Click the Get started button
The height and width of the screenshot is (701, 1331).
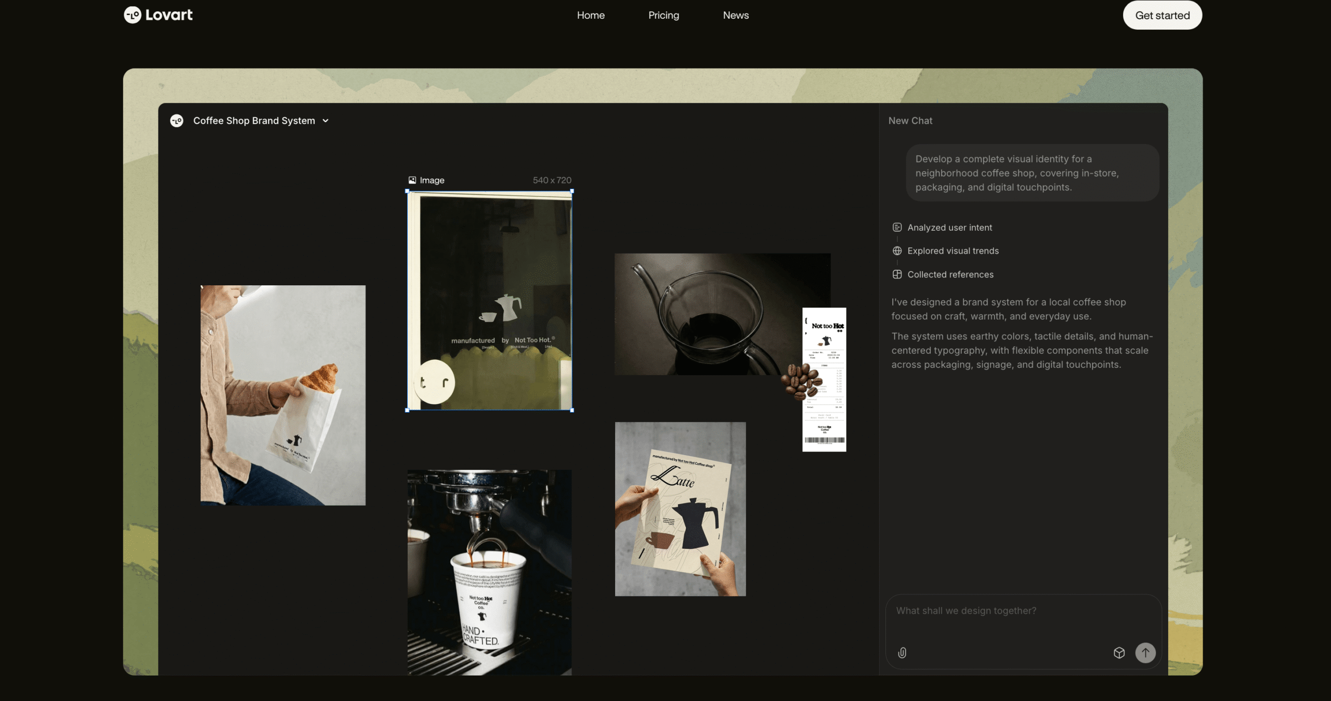click(1162, 15)
